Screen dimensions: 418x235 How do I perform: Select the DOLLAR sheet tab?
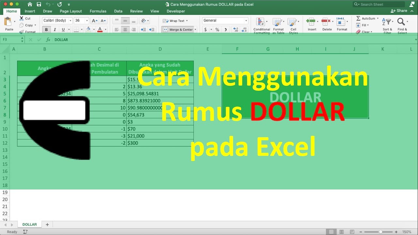coord(29,225)
